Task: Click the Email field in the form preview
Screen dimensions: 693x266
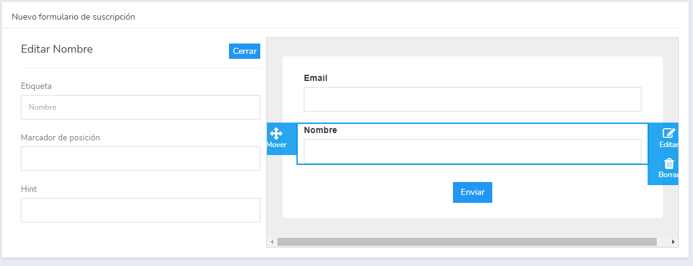Action: [x=473, y=99]
